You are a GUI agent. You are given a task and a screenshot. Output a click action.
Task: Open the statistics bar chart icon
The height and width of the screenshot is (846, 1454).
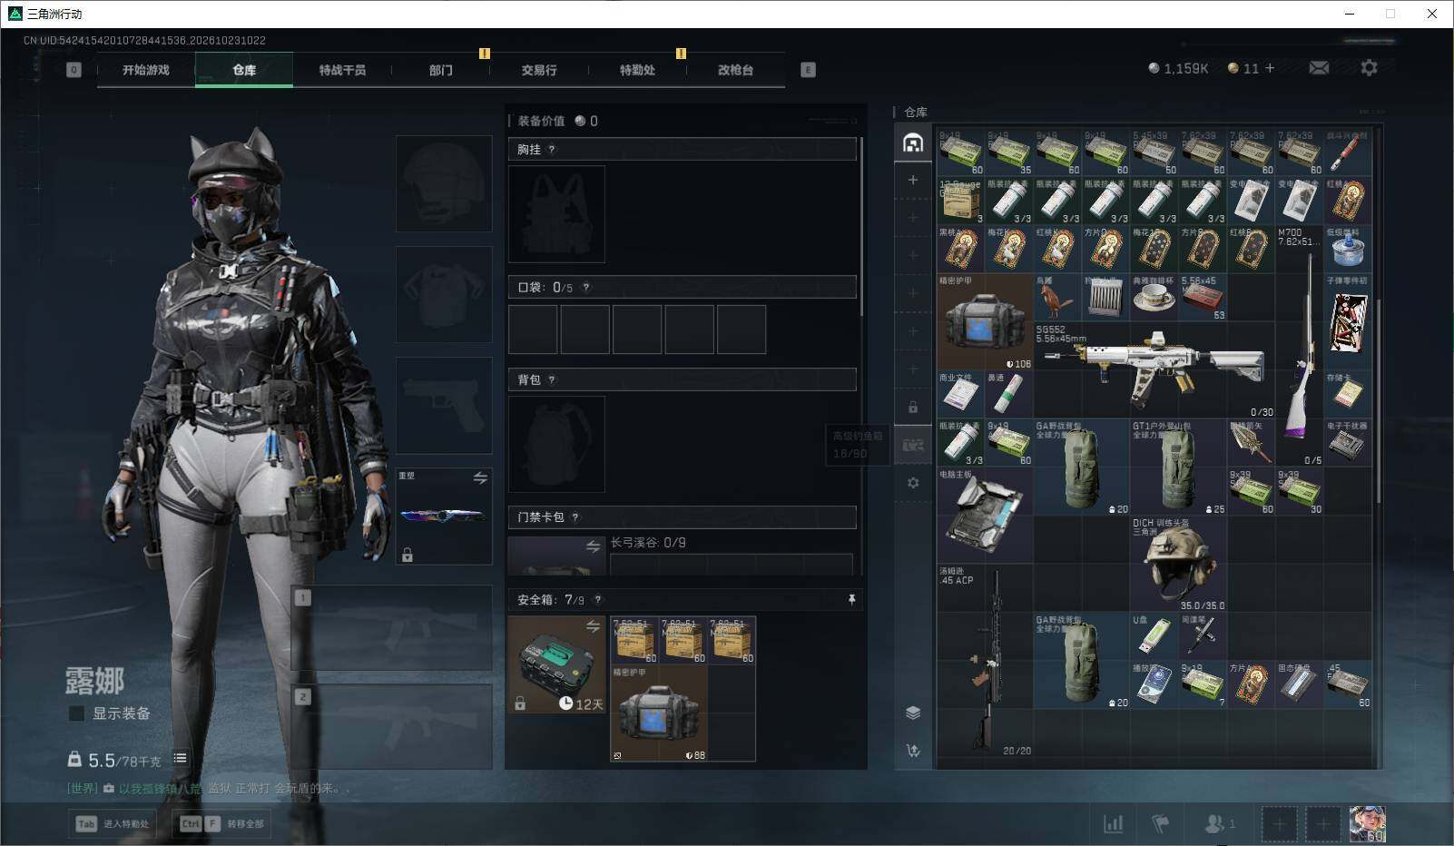click(1113, 823)
